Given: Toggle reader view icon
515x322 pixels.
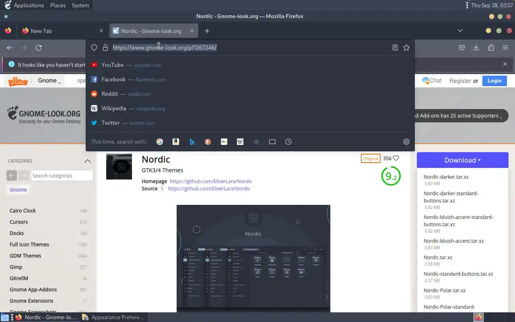Looking at the screenshot, I should [395, 47].
